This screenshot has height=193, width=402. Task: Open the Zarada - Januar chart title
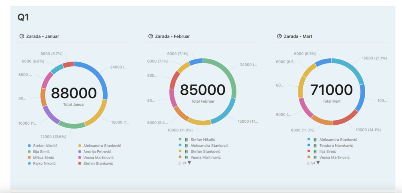coord(42,36)
